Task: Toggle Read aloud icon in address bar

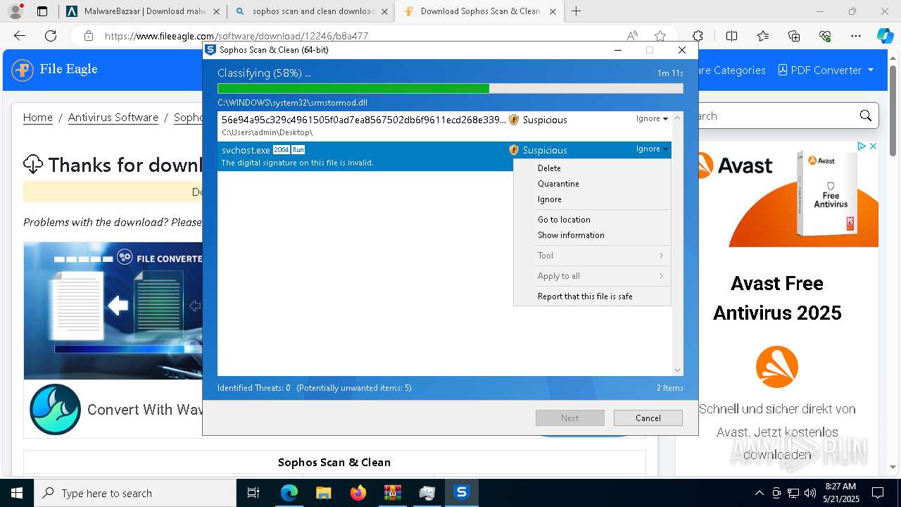Action: pos(632,36)
